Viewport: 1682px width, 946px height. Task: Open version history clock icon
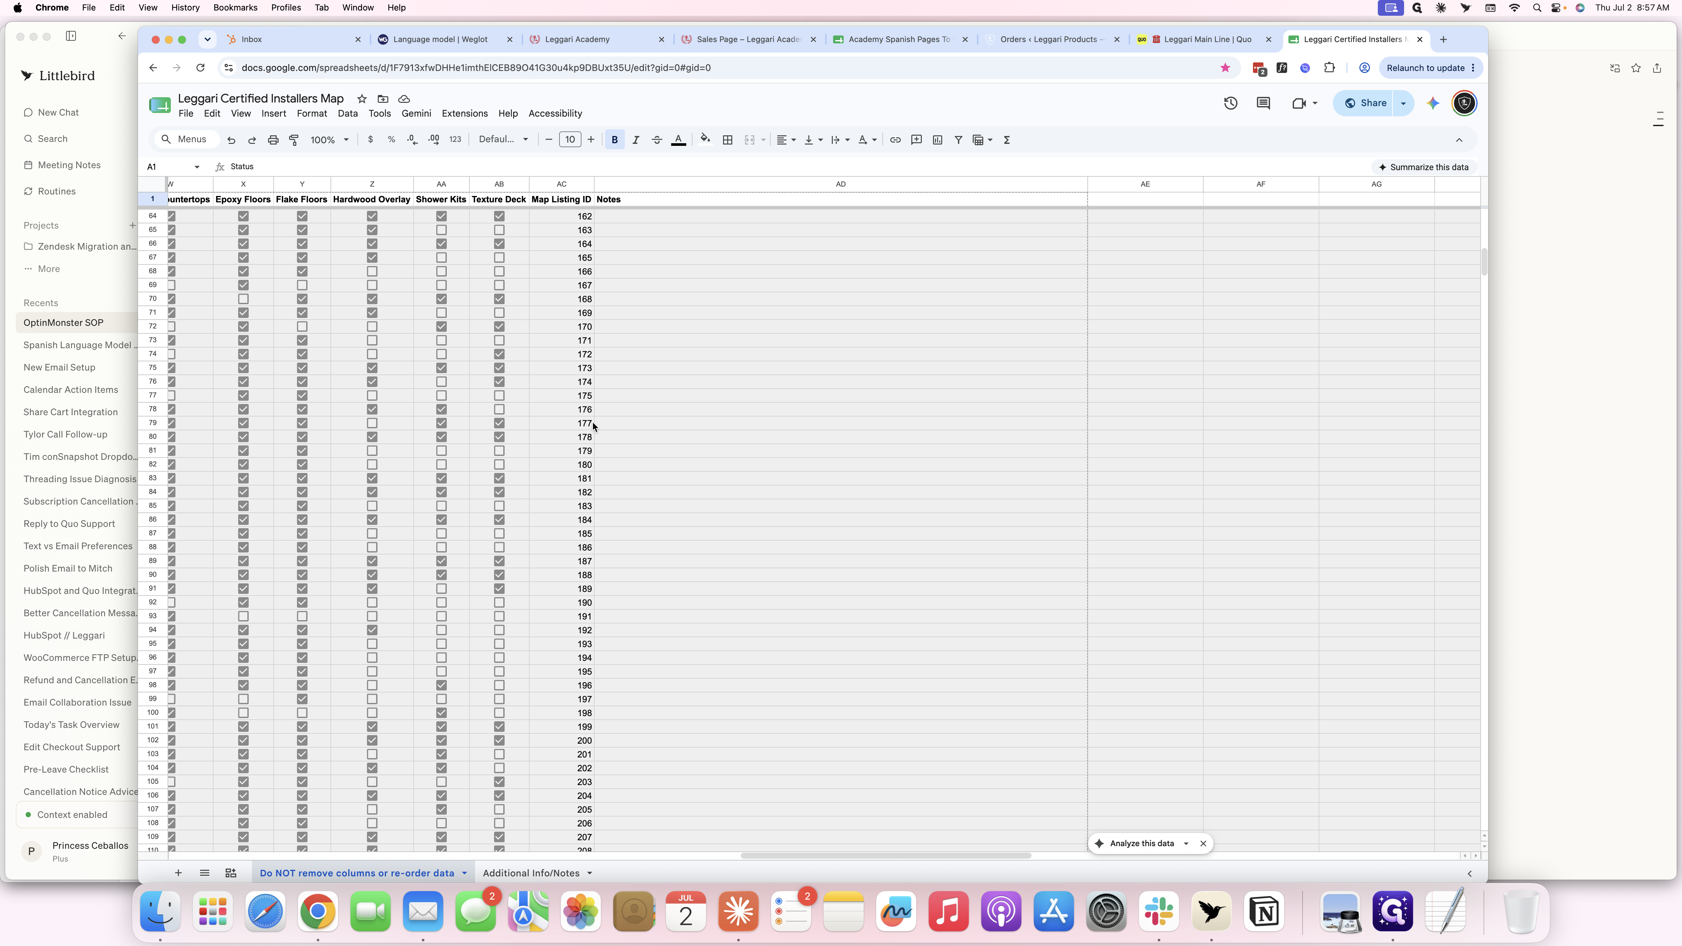[x=1231, y=103]
